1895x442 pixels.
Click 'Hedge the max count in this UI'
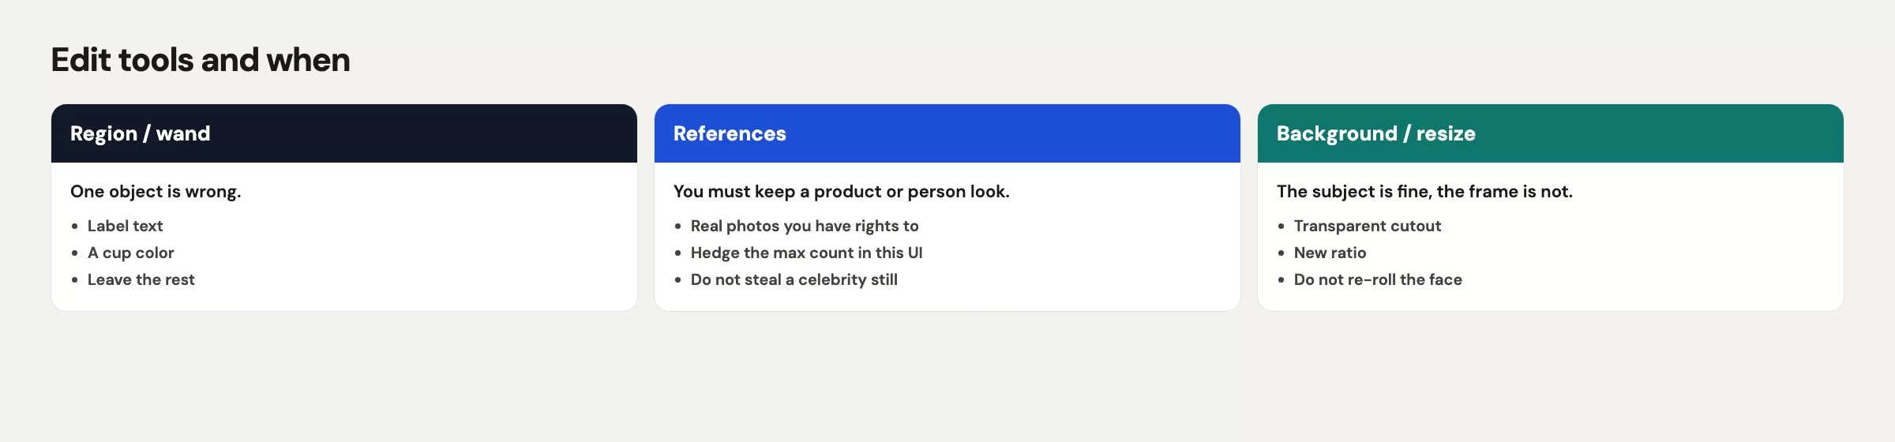(806, 253)
